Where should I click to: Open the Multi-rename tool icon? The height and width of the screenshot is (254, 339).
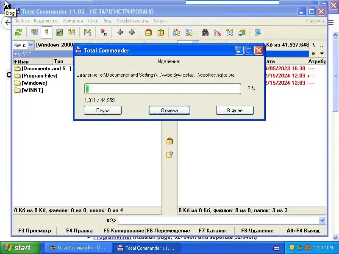click(217, 33)
